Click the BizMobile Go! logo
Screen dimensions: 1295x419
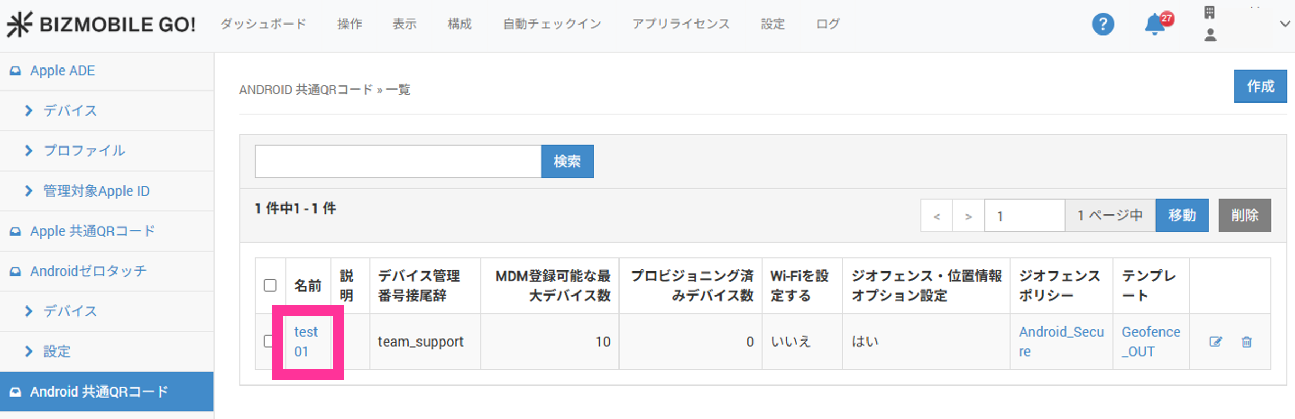click(x=101, y=24)
